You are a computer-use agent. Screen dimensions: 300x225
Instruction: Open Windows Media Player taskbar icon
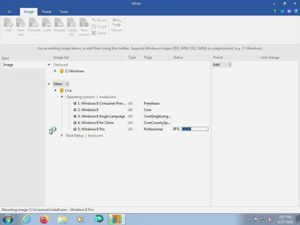click(80, 219)
